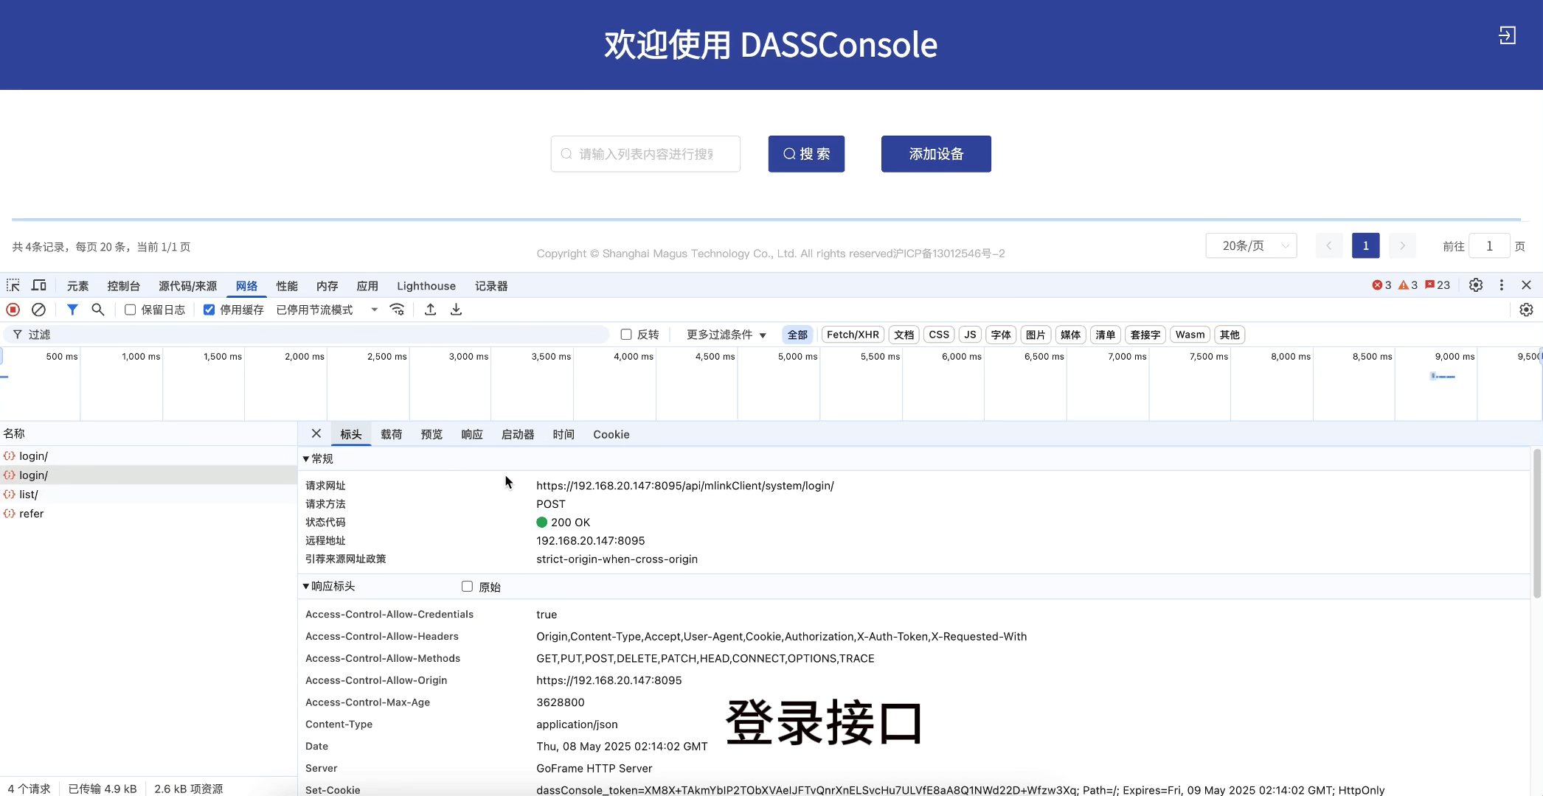Viewport: 1543px width, 796px height.
Task: Toggle the 反转 checkbox
Action: (626, 335)
